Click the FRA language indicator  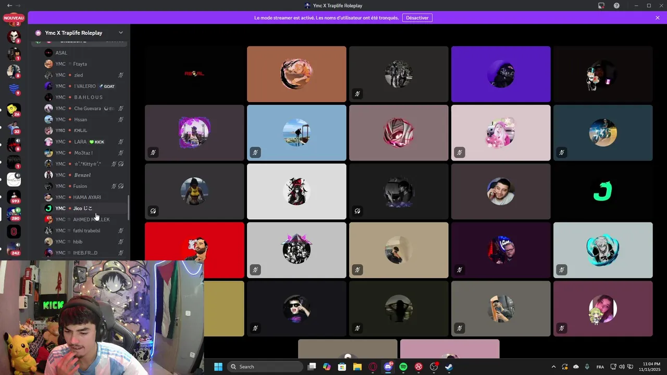pyautogui.click(x=600, y=367)
